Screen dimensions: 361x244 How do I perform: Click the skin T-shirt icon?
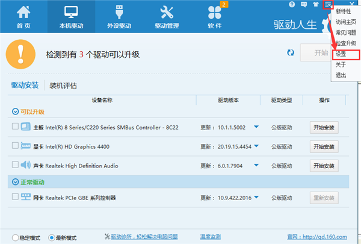pos(316,5)
